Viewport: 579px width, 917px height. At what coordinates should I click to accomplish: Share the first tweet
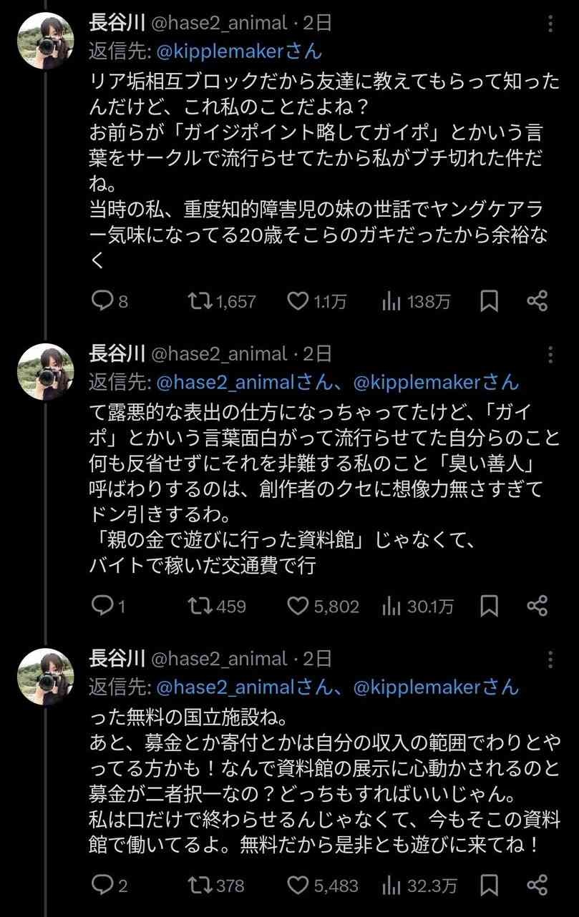pyautogui.click(x=537, y=302)
